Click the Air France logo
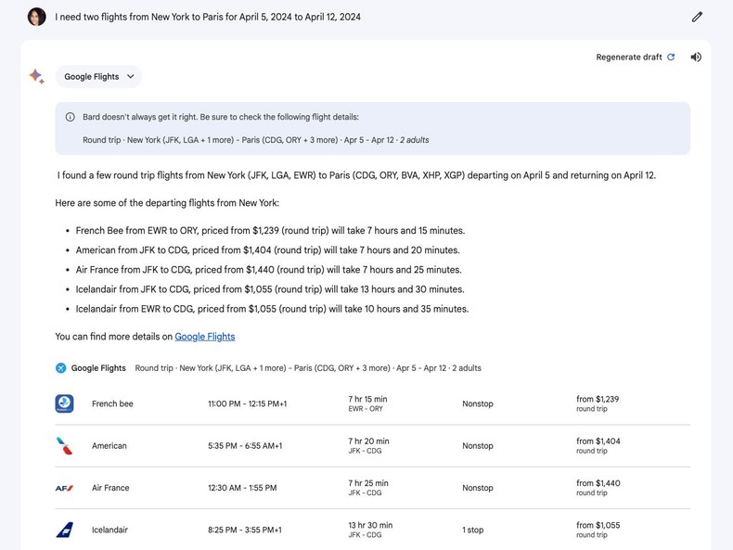Viewport: 733px width, 550px height. pyautogui.click(x=64, y=488)
